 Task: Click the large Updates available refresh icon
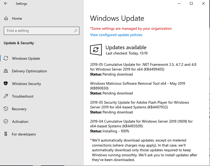[x=96, y=50]
